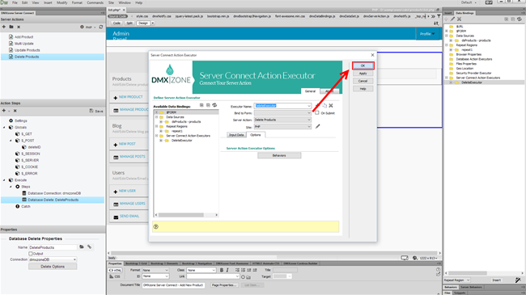The width and height of the screenshot is (526, 295).
Task: Confirm the dialog with OK
Action: (363, 65)
